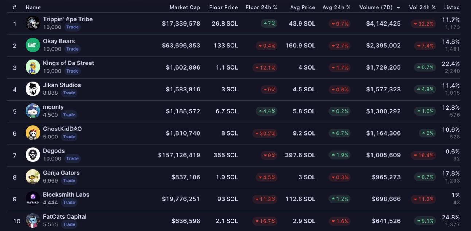
Task: Click the 30.2% floor change badge
Action: click(x=265, y=133)
